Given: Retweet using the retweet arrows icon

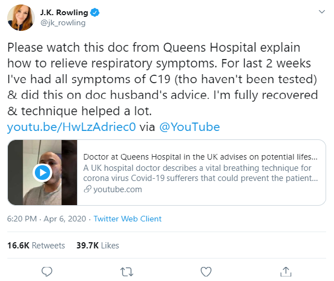Looking at the screenshot, I should tap(127, 272).
